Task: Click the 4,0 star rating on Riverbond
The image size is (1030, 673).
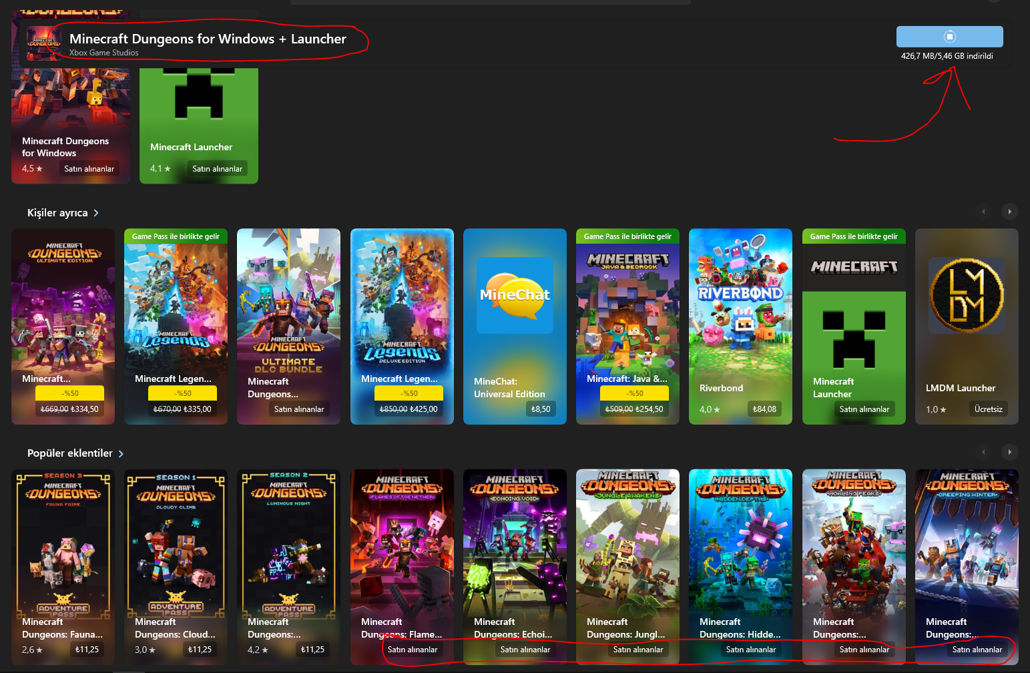Action: (x=710, y=409)
